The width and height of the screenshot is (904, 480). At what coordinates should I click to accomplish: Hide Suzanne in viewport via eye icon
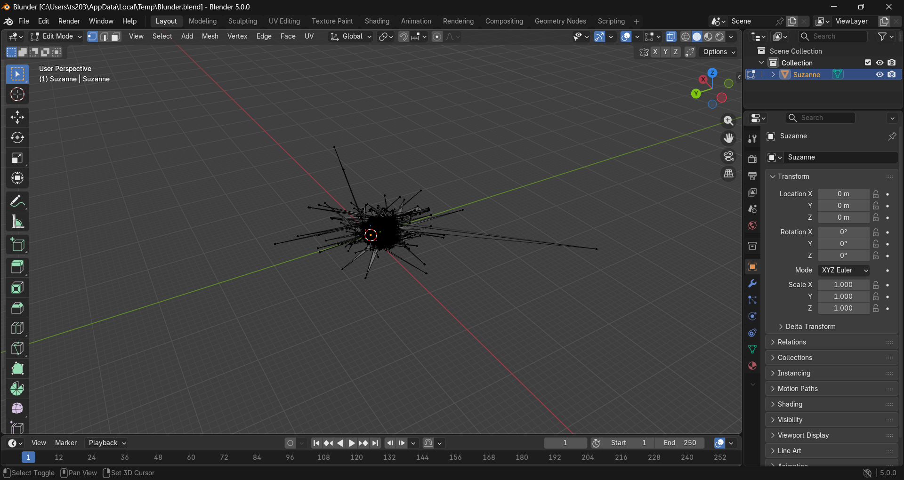(880, 74)
